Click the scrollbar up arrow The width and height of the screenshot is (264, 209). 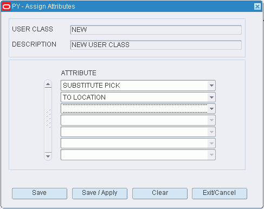[x=48, y=84]
